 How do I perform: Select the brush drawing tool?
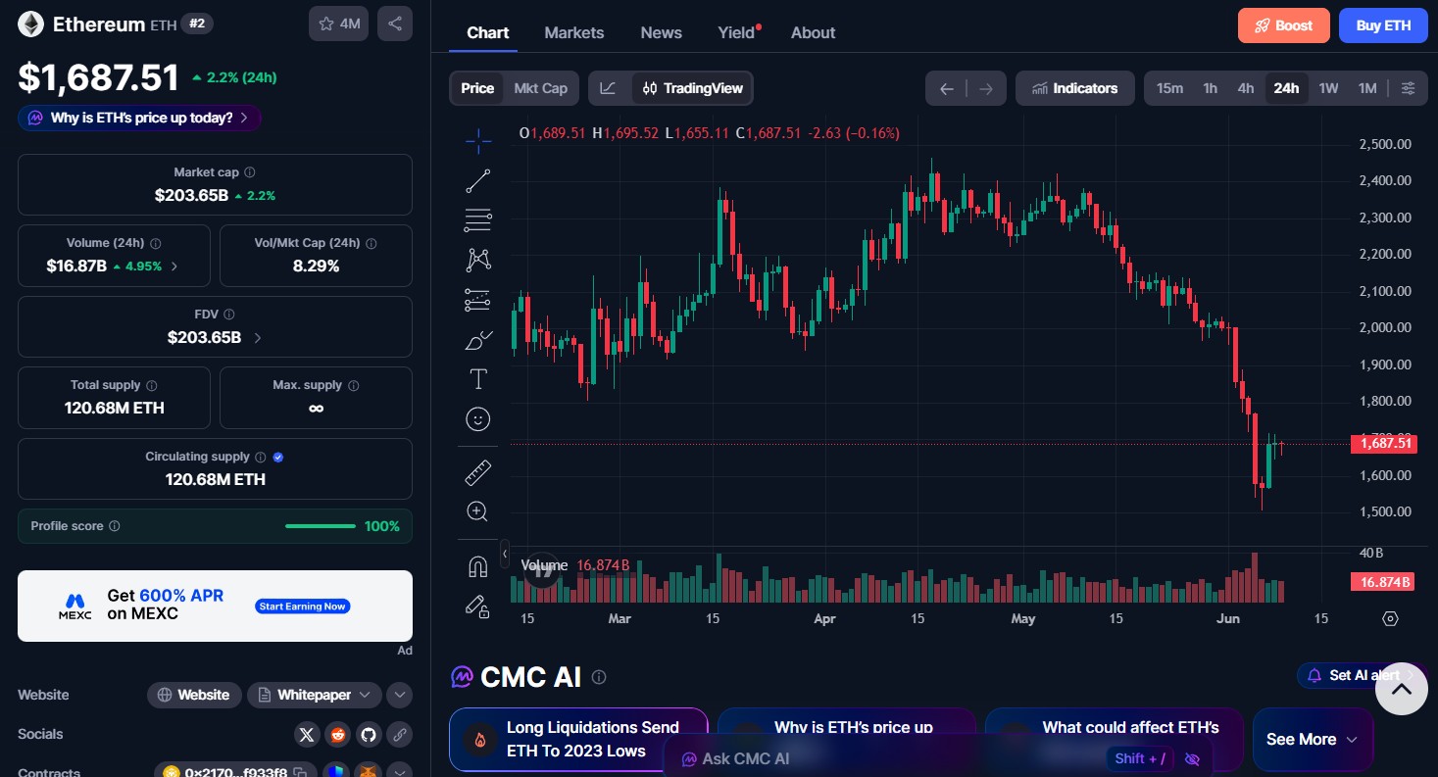pyautogui.click(x=478, y=340)
